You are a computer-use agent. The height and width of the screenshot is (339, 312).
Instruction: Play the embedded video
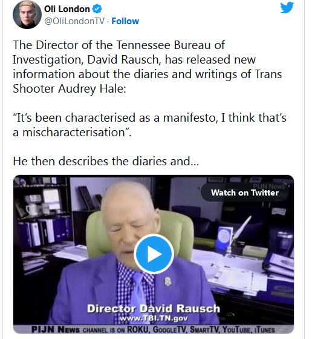coord(154,254)
